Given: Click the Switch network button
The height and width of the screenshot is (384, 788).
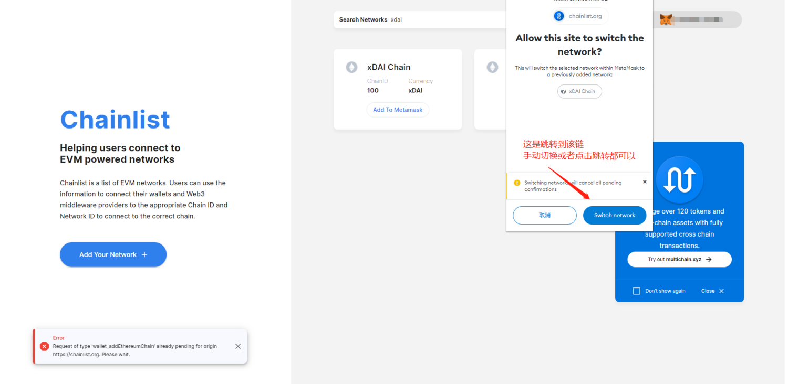Looking at the screenshot, I should coord(615,215).
